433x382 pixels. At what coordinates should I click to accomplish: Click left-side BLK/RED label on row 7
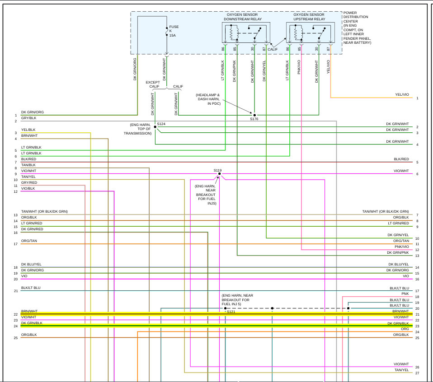[29, 159]
